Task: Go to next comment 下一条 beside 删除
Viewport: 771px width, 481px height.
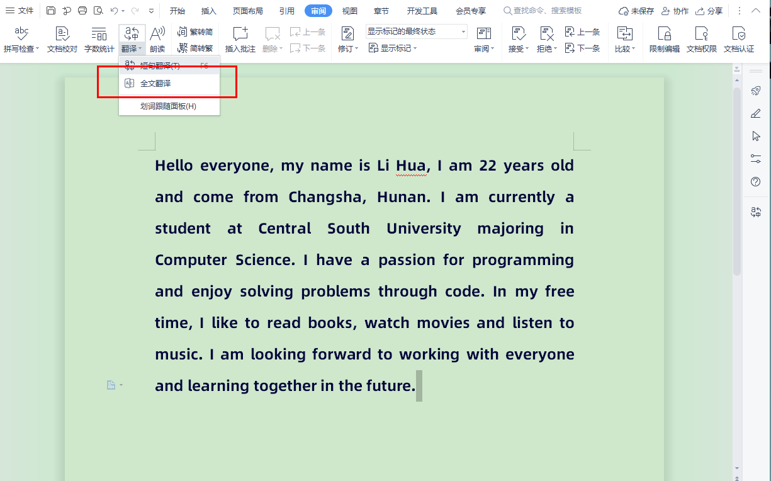Action: pos(308,48)
